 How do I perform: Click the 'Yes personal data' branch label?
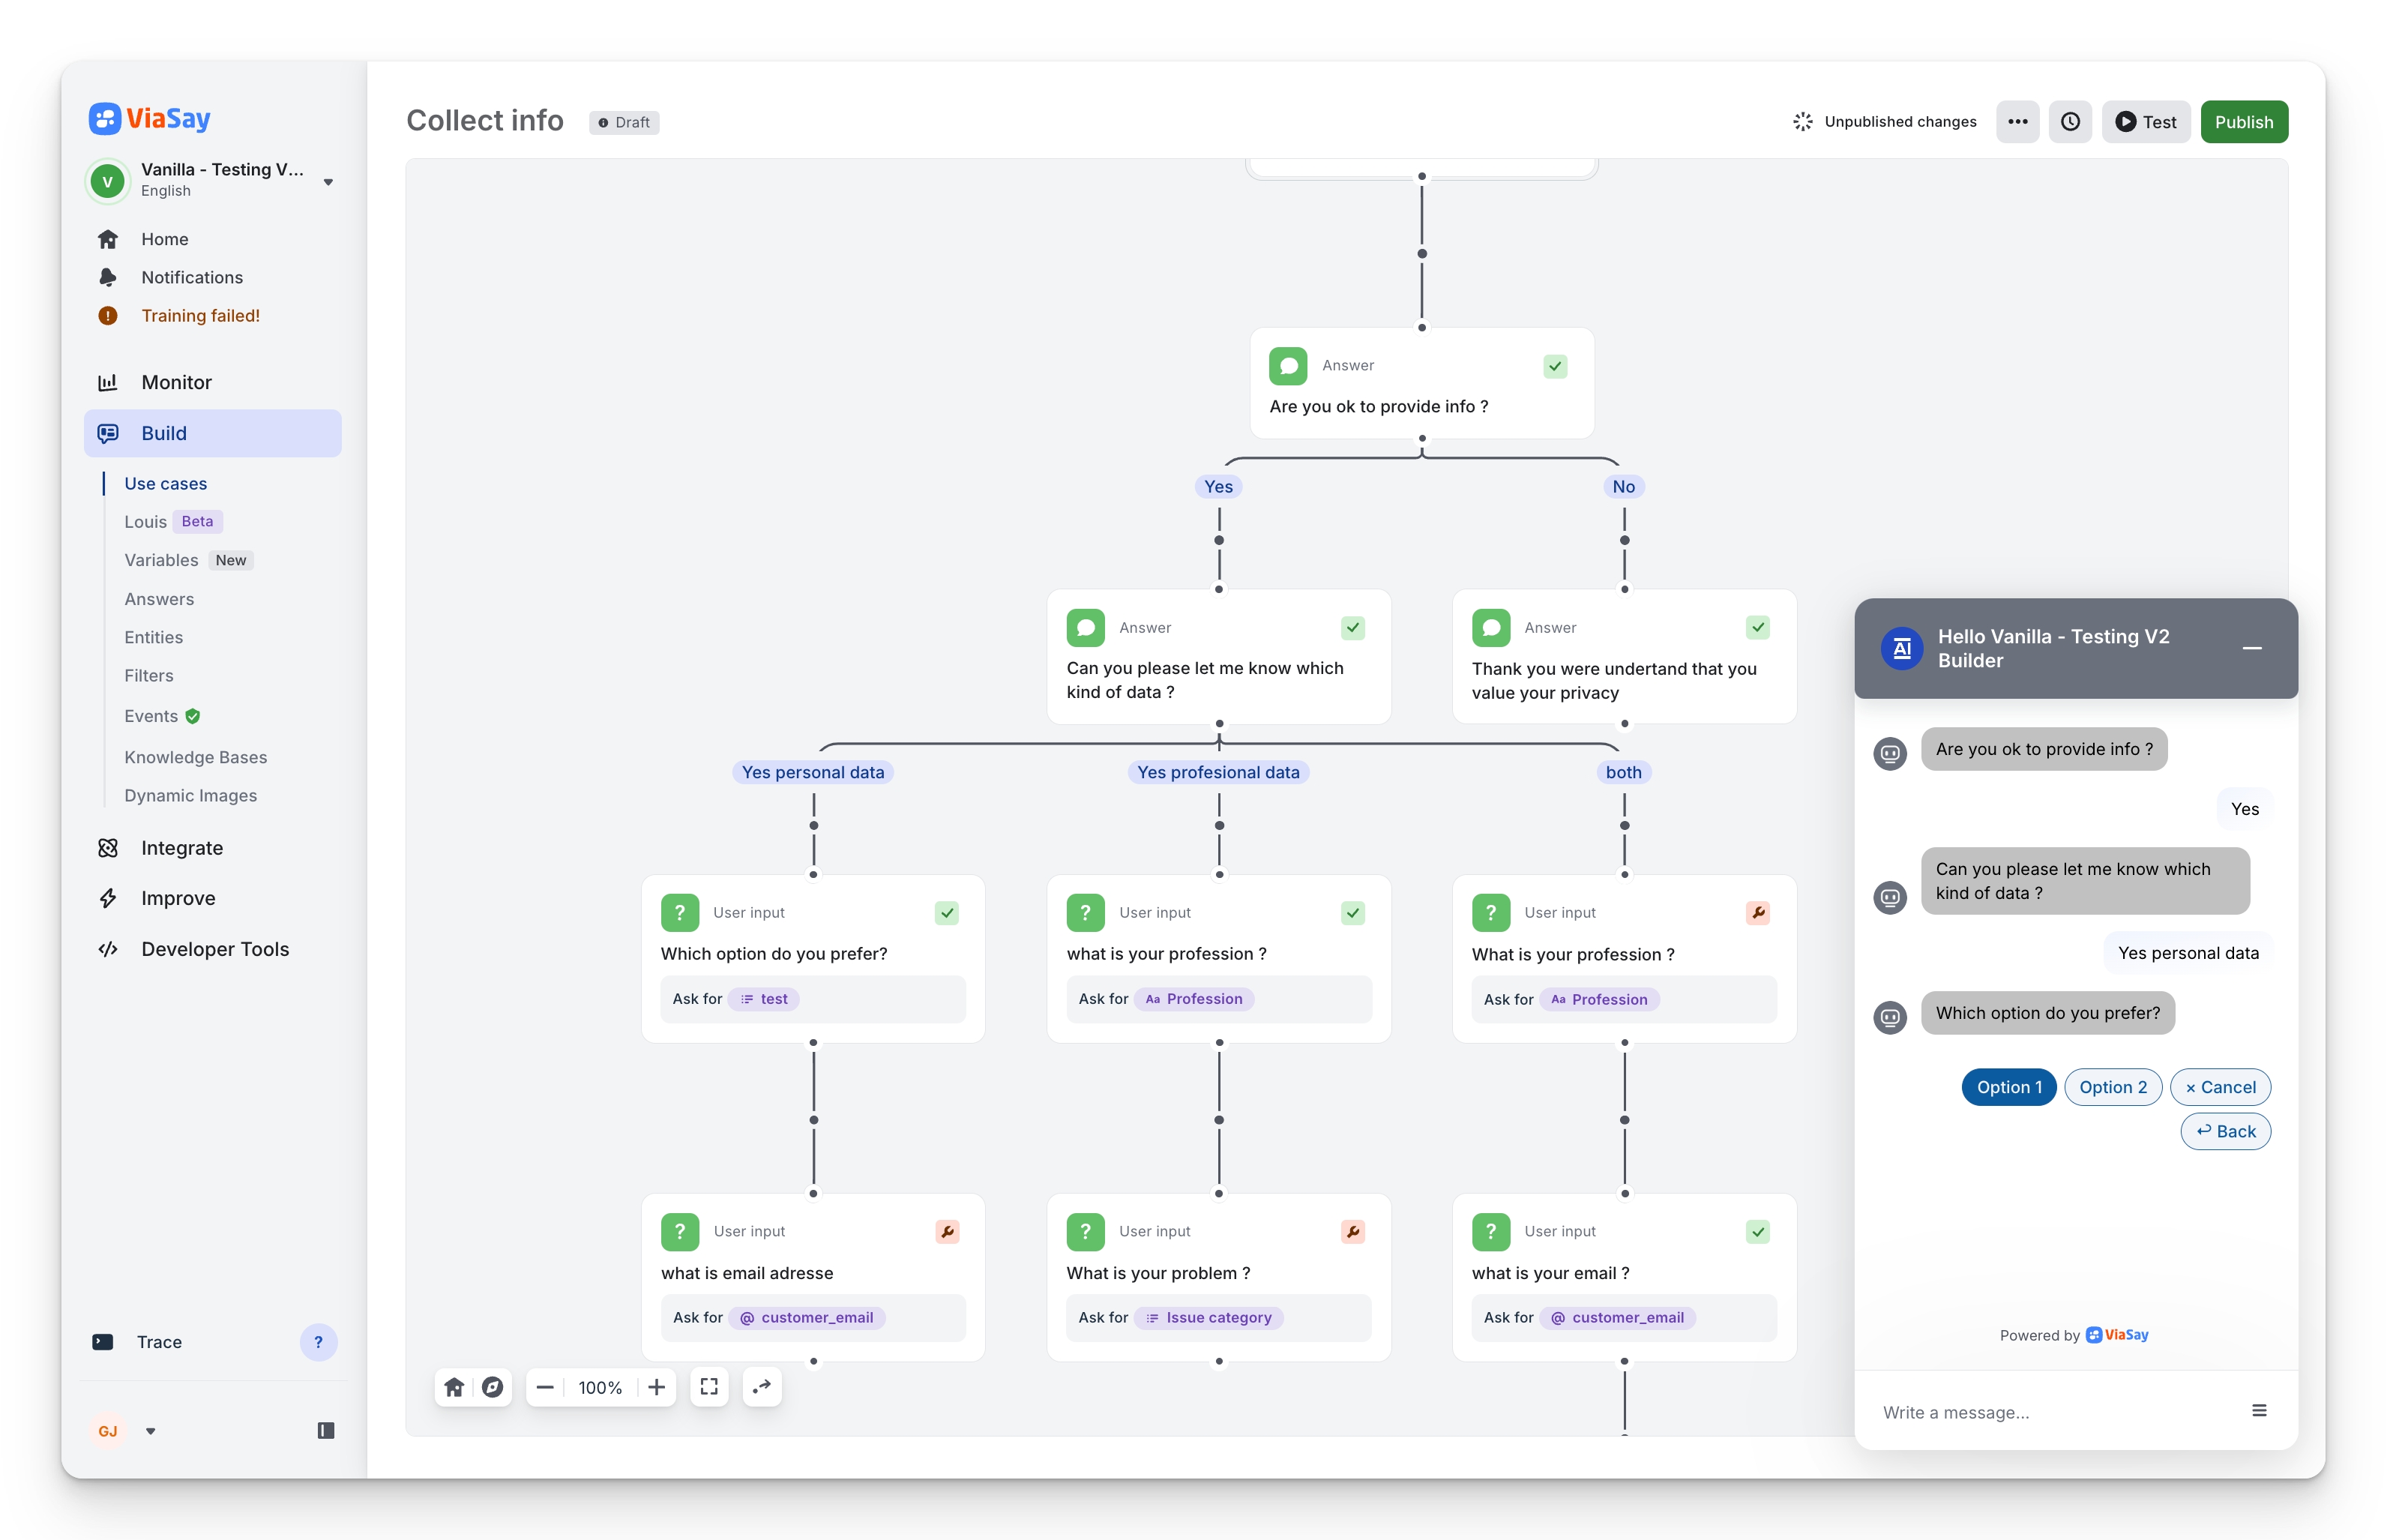coord(813,772)
